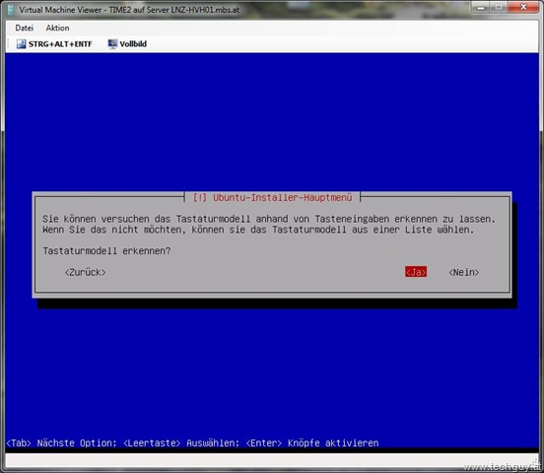The height and width of the screenshot is (473, 544).
Task: Click the viewer's bottom status bar
Action: point(272,460)
